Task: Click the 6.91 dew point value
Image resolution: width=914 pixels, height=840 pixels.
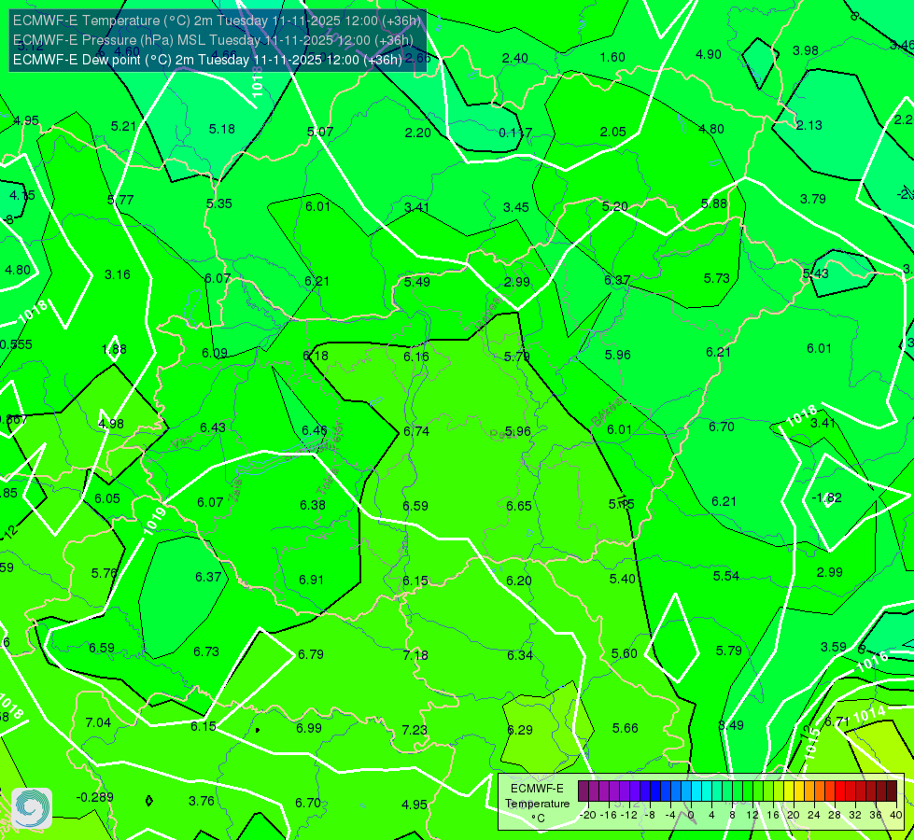Action: click(311, 580)
